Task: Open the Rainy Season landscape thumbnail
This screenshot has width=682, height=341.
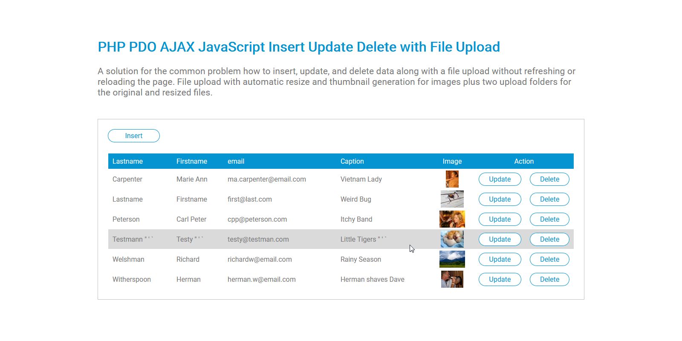Action: pos(452,260)
